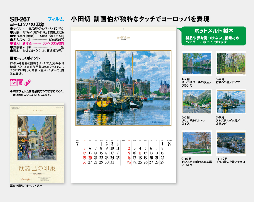Click the ◆PETフィルム note text
This screenshot has width=254, height=202.
click(37, 93)
